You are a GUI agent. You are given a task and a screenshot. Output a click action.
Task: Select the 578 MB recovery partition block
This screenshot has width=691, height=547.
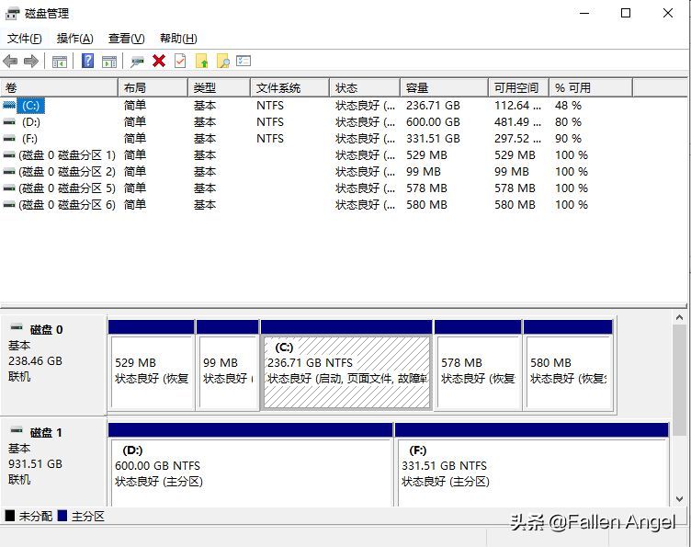[478, 365]
